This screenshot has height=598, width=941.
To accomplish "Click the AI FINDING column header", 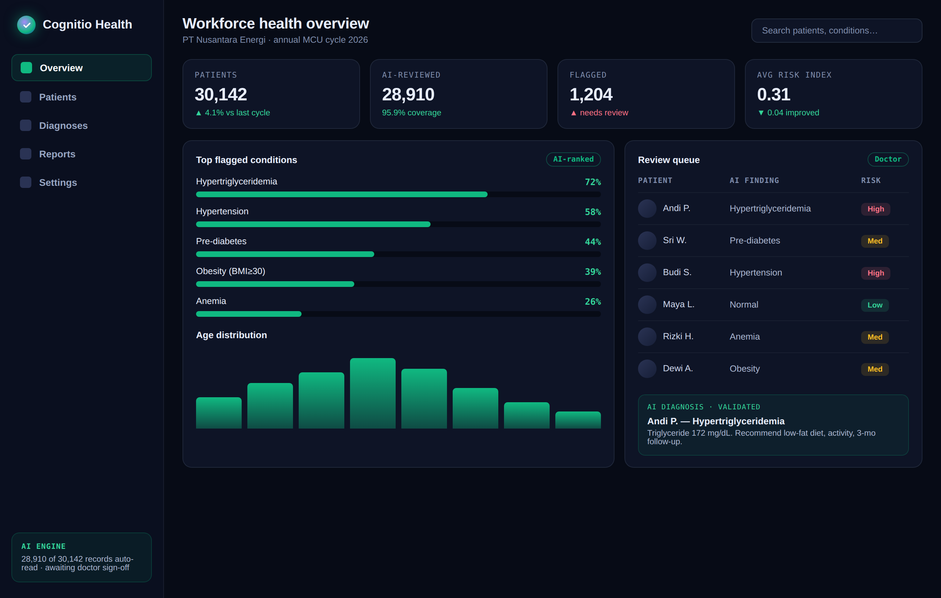I will (754, 180).
